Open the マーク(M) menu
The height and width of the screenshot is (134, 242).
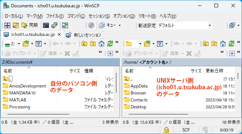pyautogui.click(x=35, y=16)
